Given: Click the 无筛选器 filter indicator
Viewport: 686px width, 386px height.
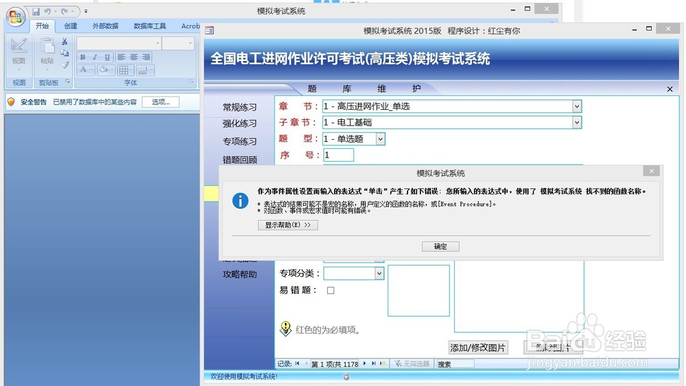Looking at the screenshot, I should [411, 363].
